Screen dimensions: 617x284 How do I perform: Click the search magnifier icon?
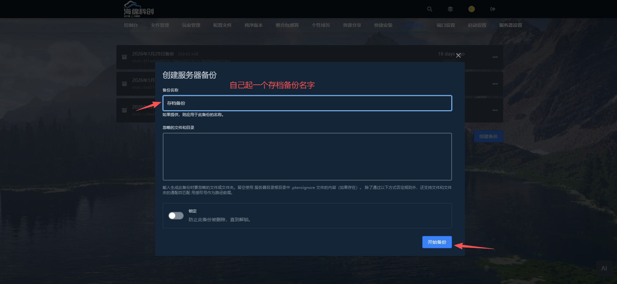coord(429,9)
